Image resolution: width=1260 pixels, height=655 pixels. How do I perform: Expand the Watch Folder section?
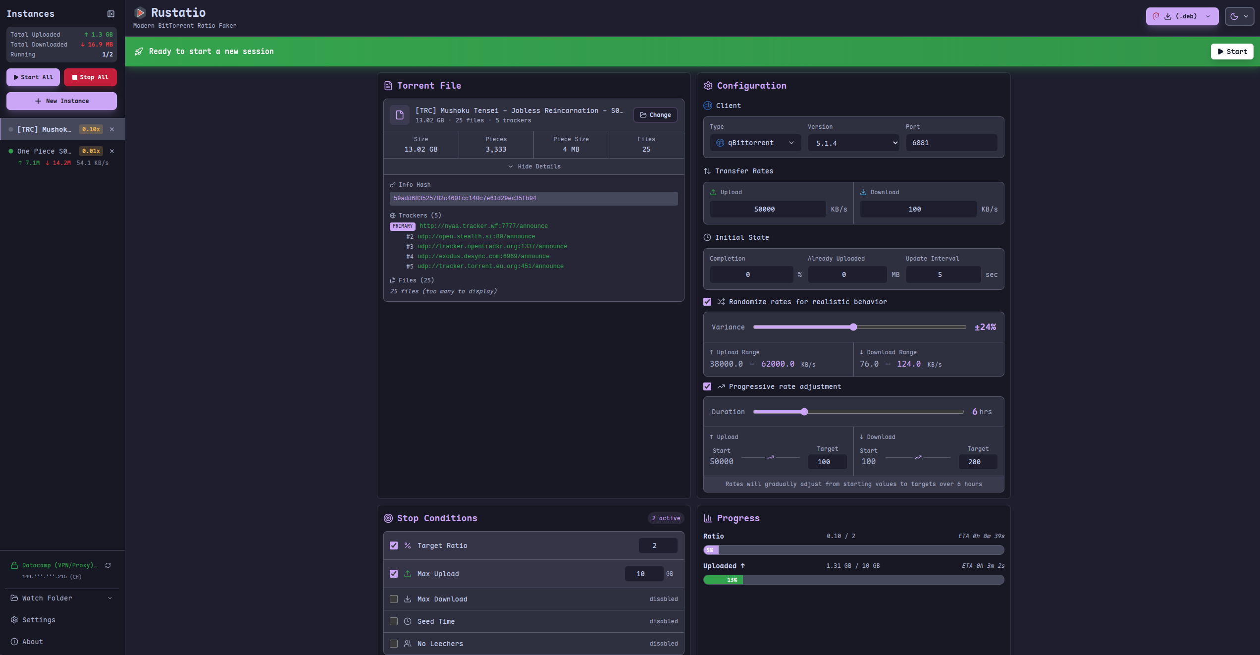[x=61, y=598]
